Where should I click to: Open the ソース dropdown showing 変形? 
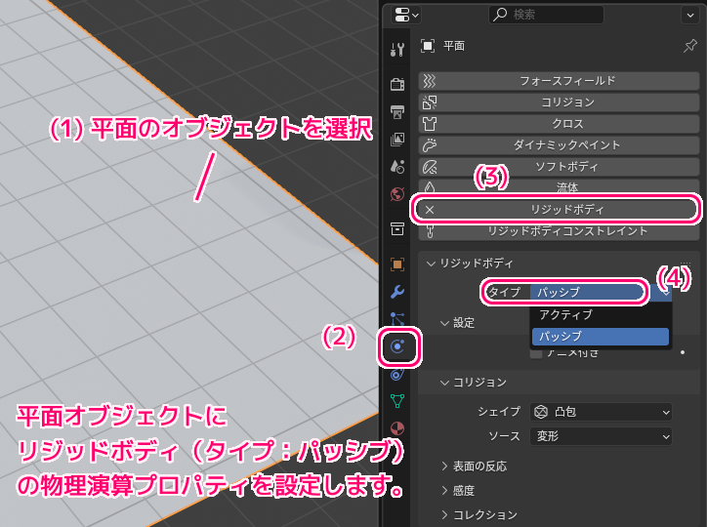[x=601, y=436]
